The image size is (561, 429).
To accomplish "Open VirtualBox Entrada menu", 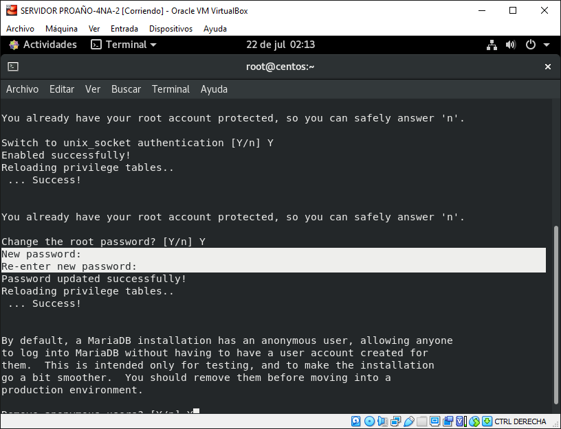I will 124,29.
